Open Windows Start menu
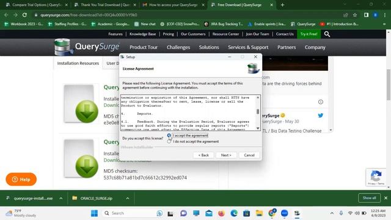Viewport: 391px width, 220px height. 94,213
